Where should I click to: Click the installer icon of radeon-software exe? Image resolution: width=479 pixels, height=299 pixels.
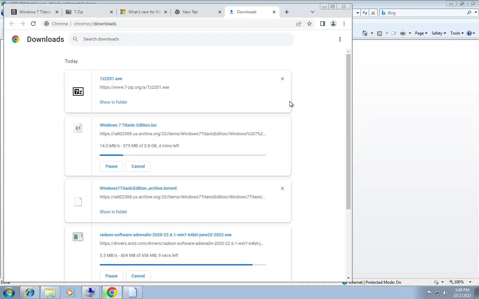point(78,237)
